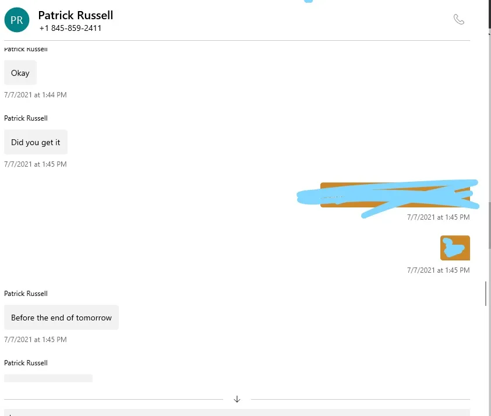Click the timestamp under the large orange message
Viewport: 491px width, 416px height.
[x=439, y=217]
